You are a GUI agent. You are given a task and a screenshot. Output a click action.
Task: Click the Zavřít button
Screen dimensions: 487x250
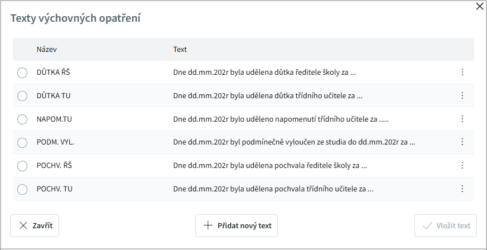pyautogui.click(x=35, y=225)
